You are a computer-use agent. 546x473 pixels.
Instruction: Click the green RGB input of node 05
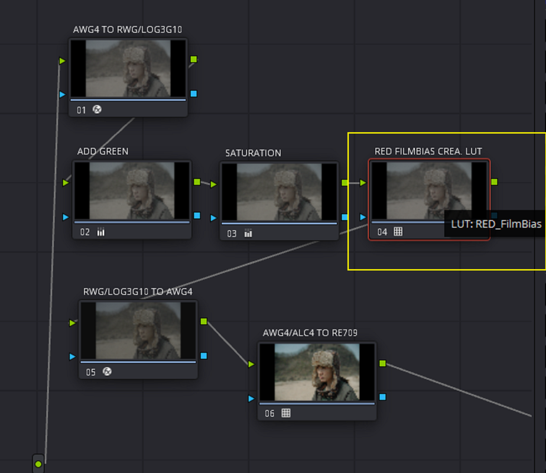click(x=73, y=323)
